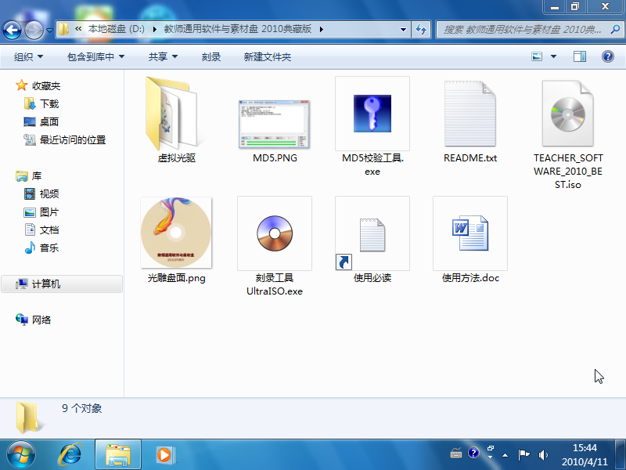Select the MD5校验工具.exe key icon
Image resolution: width=626 pixels, height=470 pixels.
(x=372, y=114)
